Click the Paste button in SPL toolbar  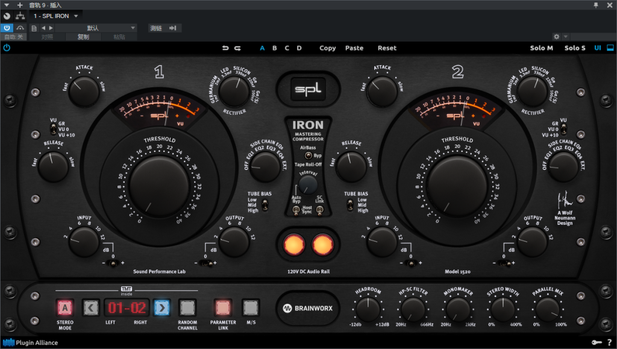pyautogui.click(x=354, y=48)
